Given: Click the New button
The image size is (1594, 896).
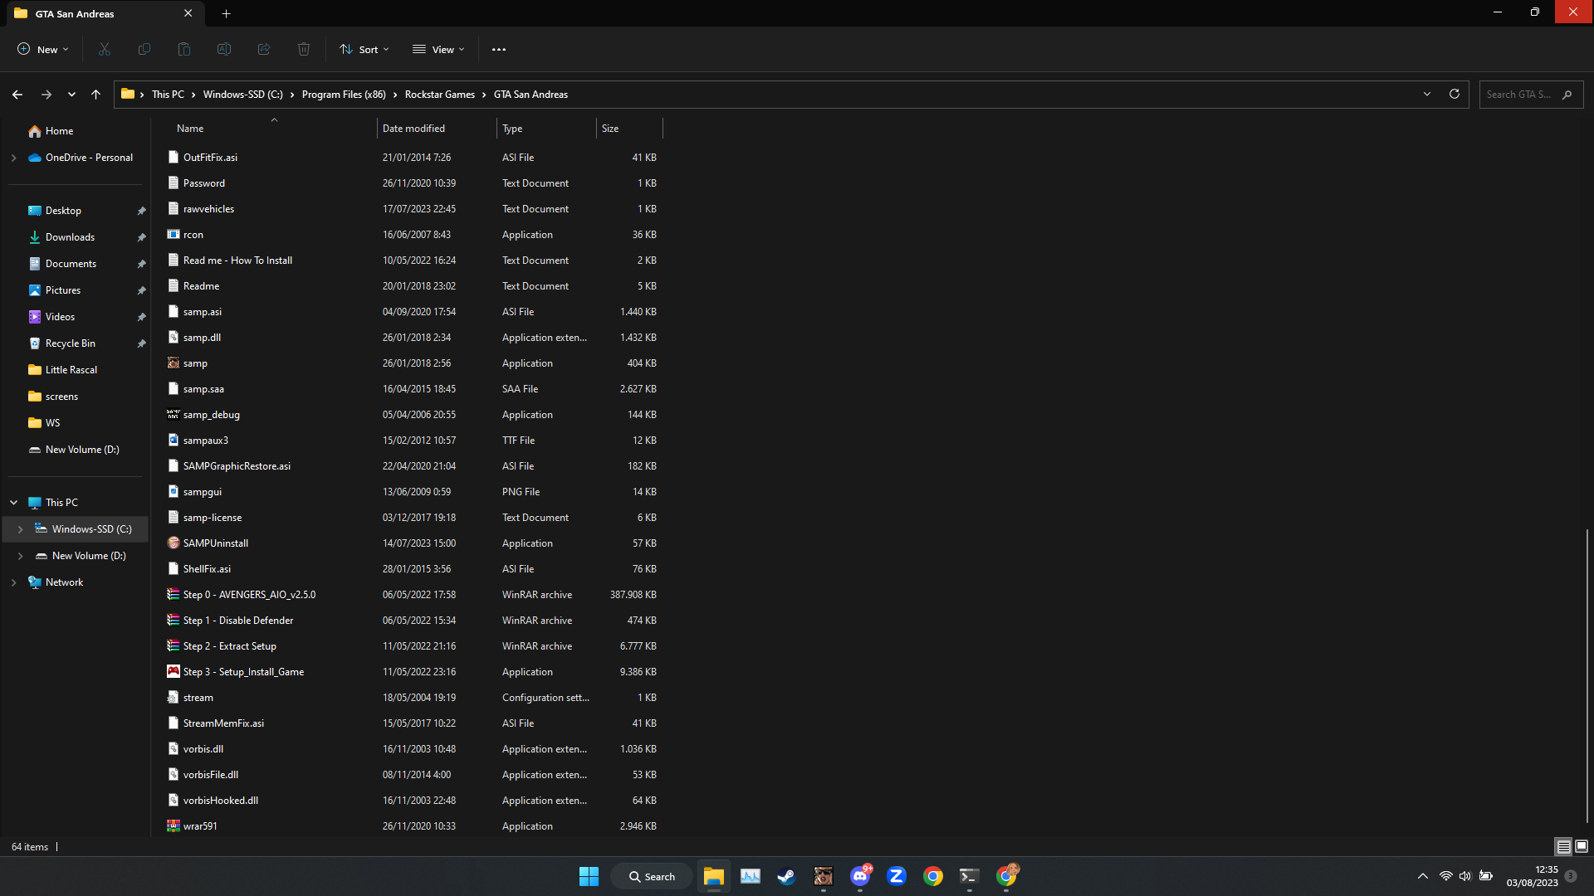Looking at the screenshot, I should coord(43,50).
